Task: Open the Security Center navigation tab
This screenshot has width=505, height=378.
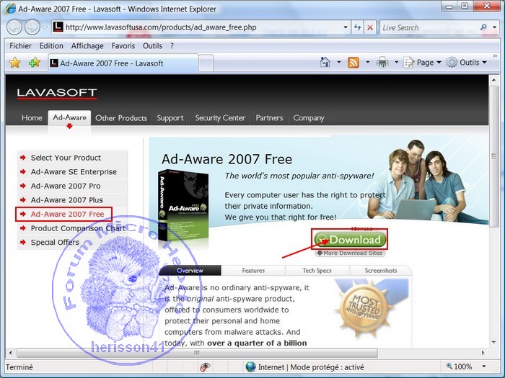Action: [220, 118]
